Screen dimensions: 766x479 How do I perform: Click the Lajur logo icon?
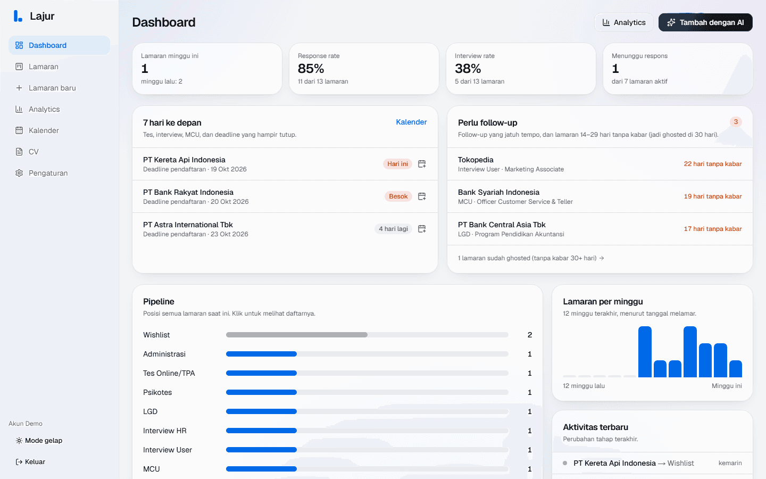(18, 16)
